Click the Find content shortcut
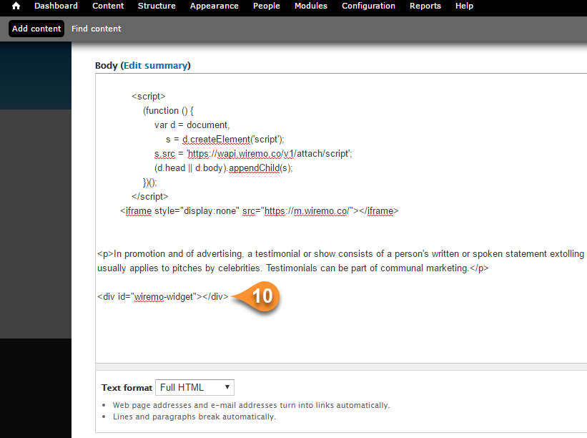This screenshot has width=587, height=438. click(x=97, y=29)
